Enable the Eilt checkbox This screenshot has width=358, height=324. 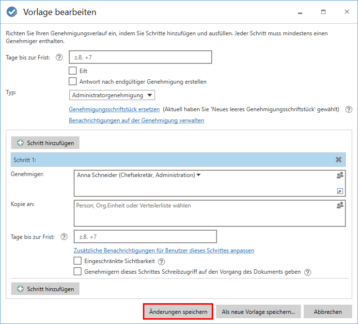(x=73, y=71)
